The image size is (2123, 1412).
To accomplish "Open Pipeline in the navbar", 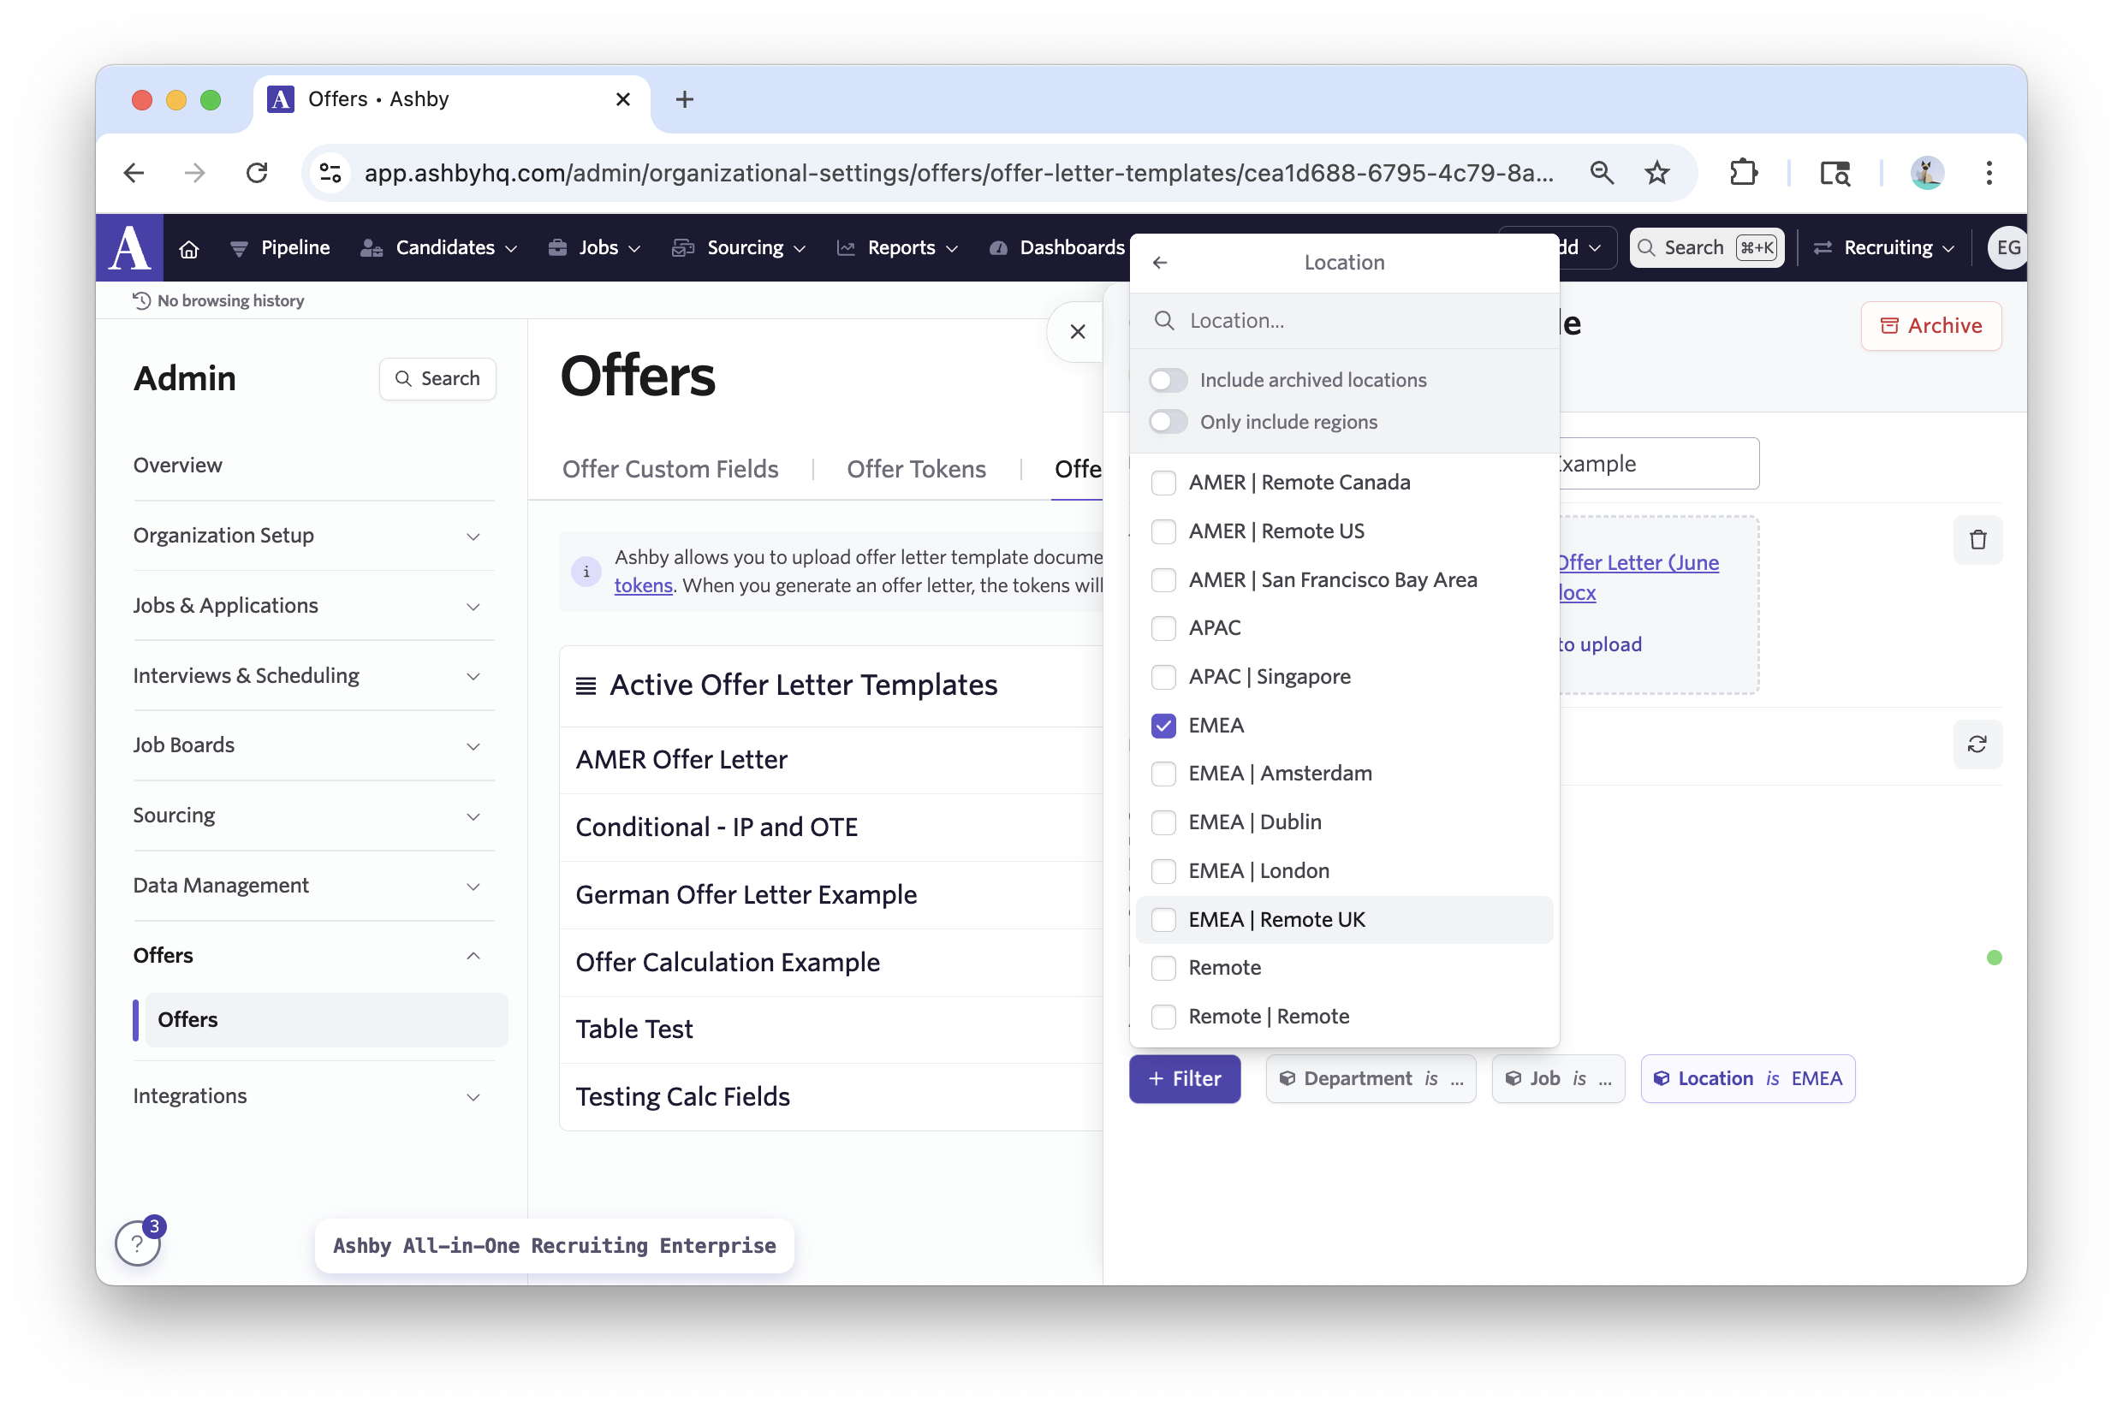I will tap(280, 247).
